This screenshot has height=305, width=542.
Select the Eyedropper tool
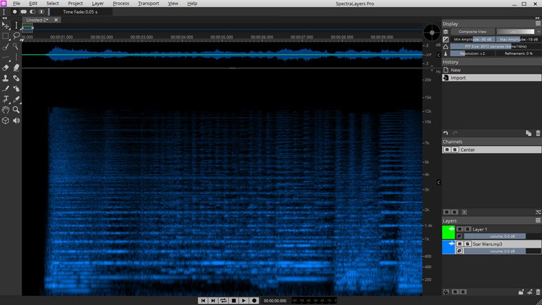16,99
